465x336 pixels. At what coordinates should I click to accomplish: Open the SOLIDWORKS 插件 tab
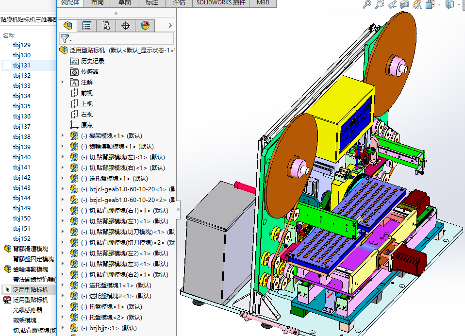tap(221, 3)
